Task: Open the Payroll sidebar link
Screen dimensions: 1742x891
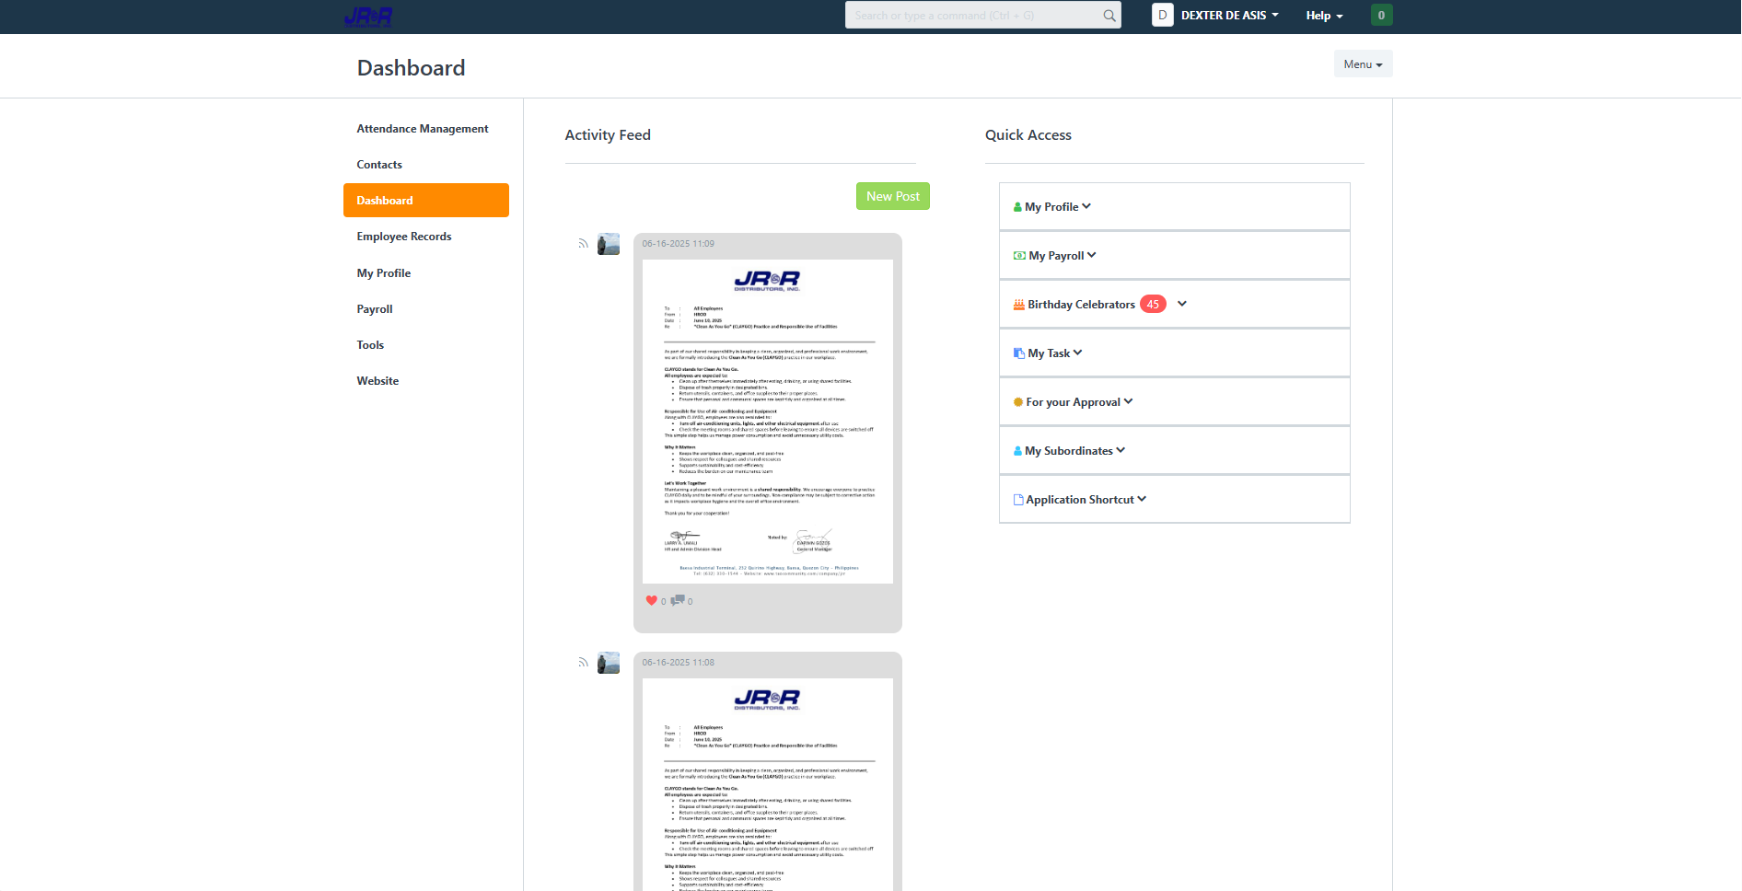Action: click(x=375, y=309)
